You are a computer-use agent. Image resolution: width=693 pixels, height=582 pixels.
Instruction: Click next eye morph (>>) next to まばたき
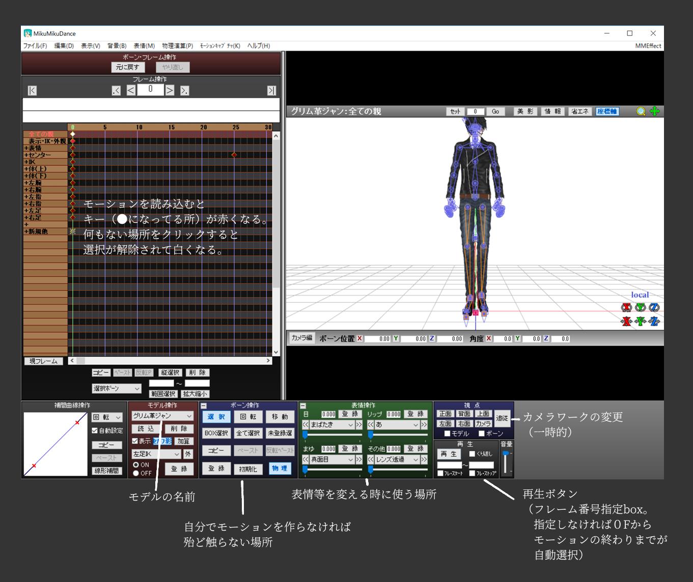[359, 425]
